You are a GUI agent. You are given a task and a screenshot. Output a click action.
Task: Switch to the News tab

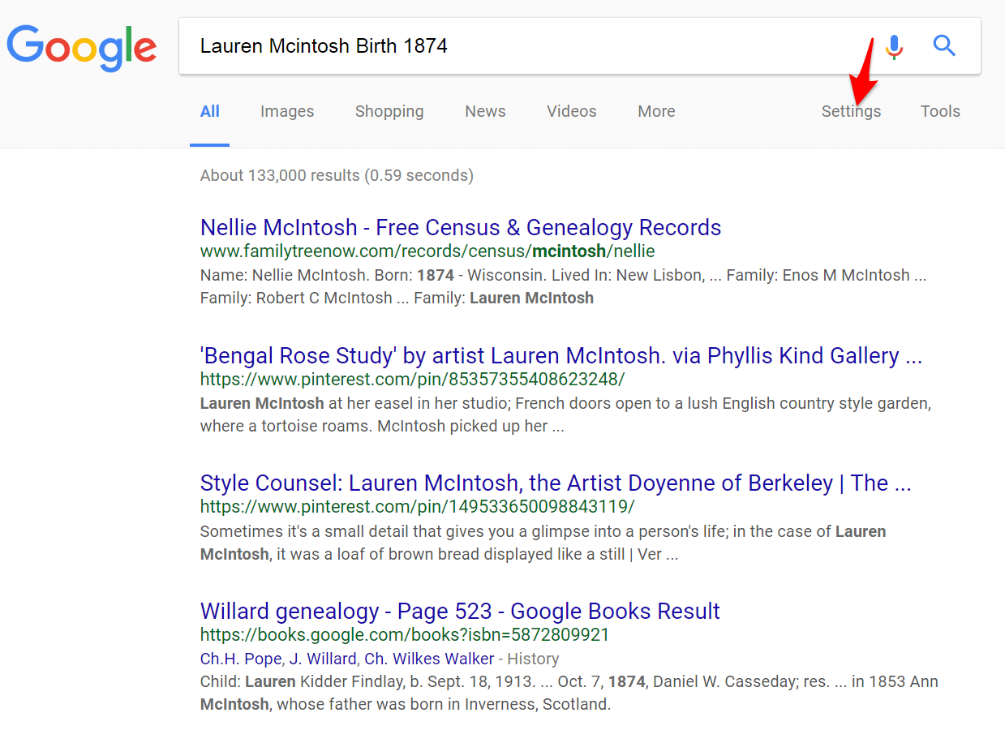(x=485, y=112)
